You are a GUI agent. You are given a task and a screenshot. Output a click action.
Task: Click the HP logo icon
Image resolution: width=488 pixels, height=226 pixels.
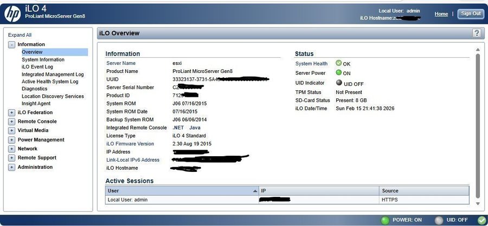tap(12, 13)
